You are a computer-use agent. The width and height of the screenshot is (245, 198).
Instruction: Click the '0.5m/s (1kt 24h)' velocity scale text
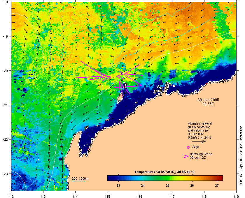[x=199, y=137]
